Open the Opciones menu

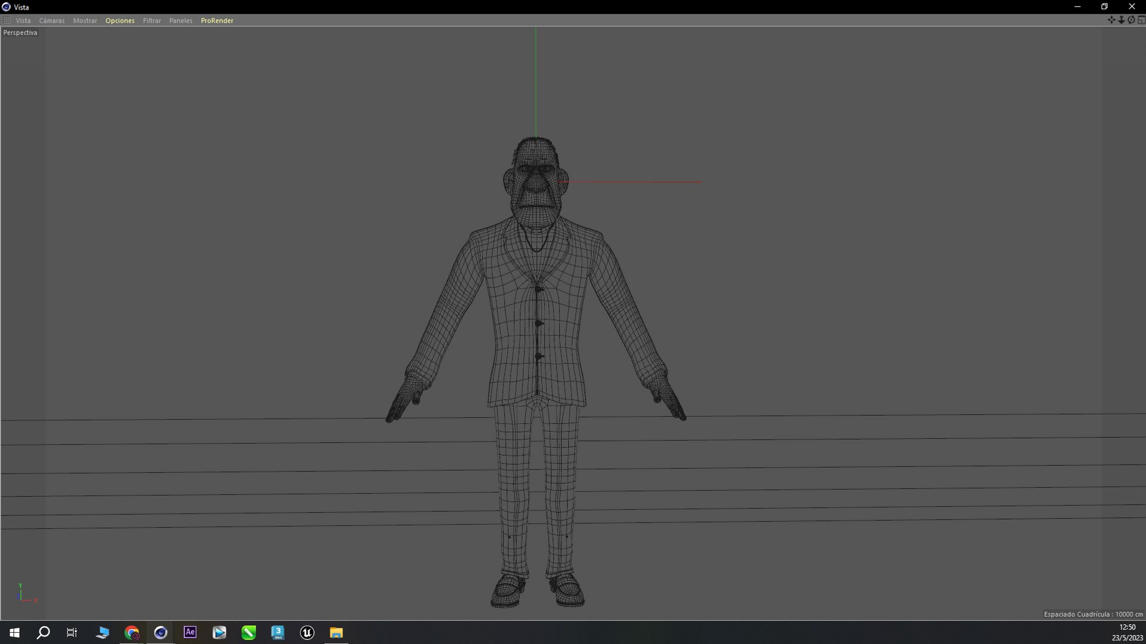pyautogui.click(x=120, y=20)
